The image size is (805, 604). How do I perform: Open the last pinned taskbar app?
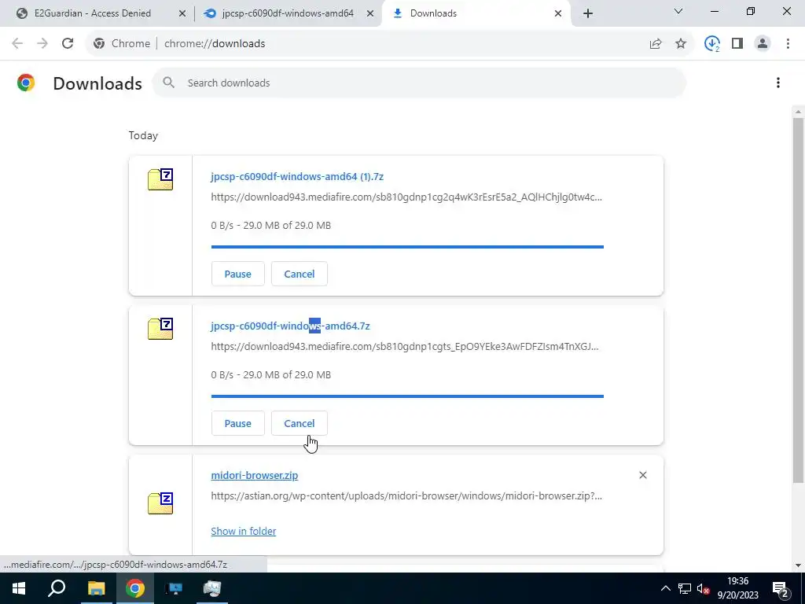click(212, 588)
